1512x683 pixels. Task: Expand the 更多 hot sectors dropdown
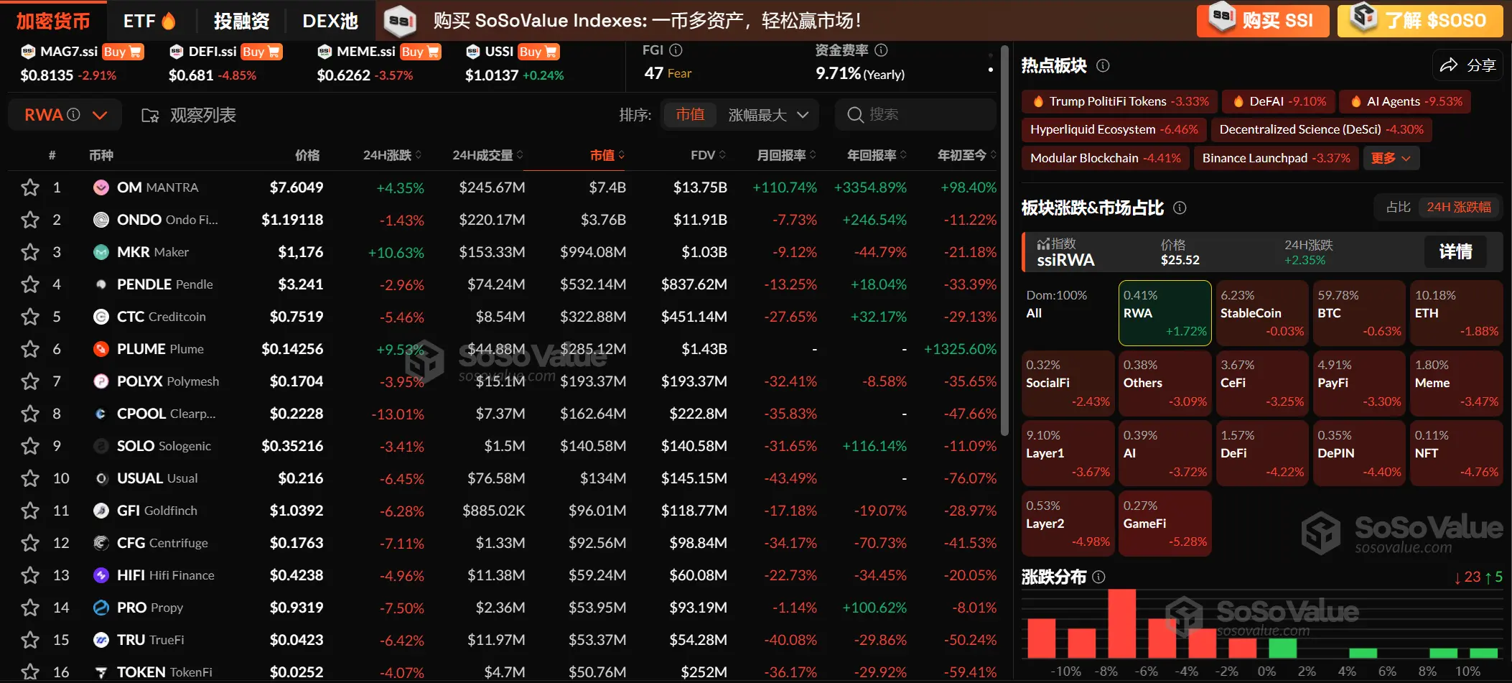[1390, 157]
